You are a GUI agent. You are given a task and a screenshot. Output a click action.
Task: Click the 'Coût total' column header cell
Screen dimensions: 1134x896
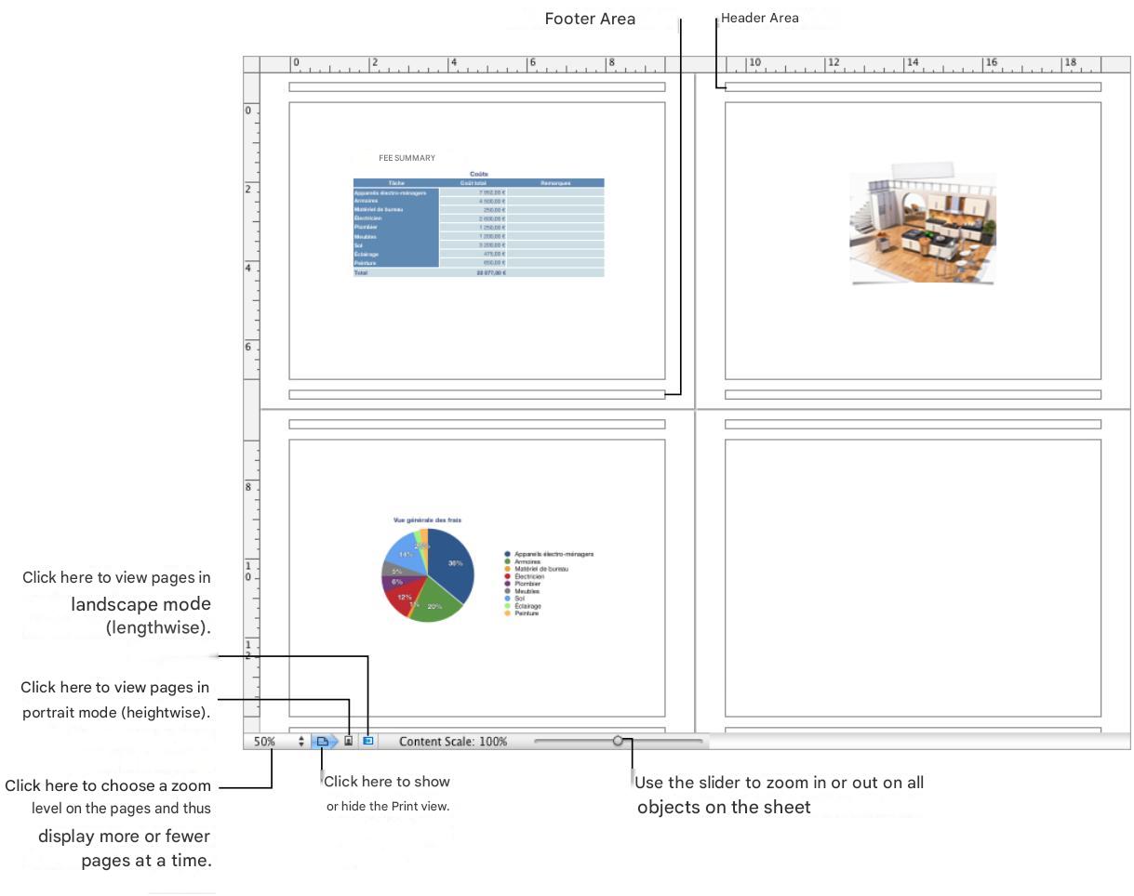point(474,183)
